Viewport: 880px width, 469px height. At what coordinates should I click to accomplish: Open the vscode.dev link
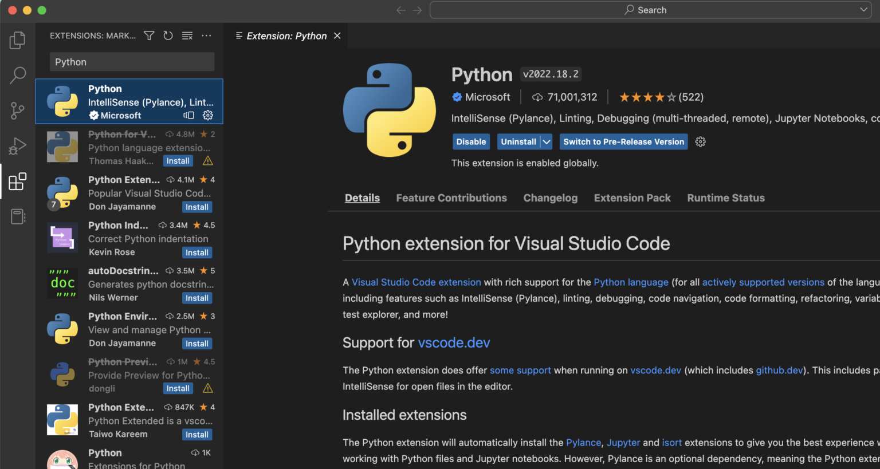click(x=454, y=342)
